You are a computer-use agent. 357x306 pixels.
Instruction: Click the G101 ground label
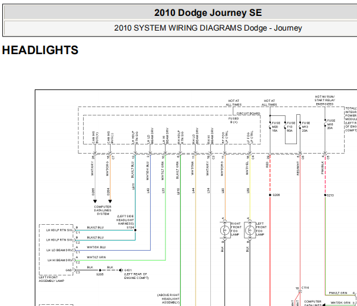click(x=128, y=270)
